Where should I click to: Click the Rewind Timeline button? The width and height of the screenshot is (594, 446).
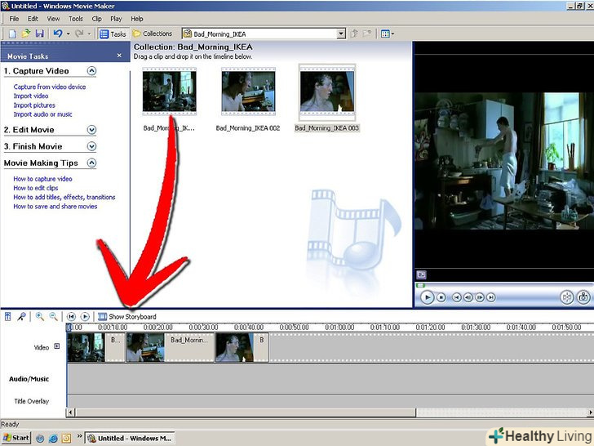[x=71, y=316]
